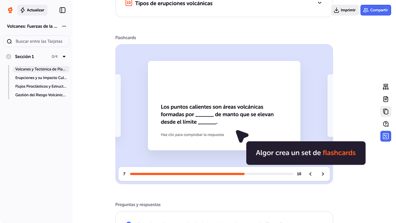
Task: Open the three-dot menu next to Volcanes title
Action: [x=64, y=26]
